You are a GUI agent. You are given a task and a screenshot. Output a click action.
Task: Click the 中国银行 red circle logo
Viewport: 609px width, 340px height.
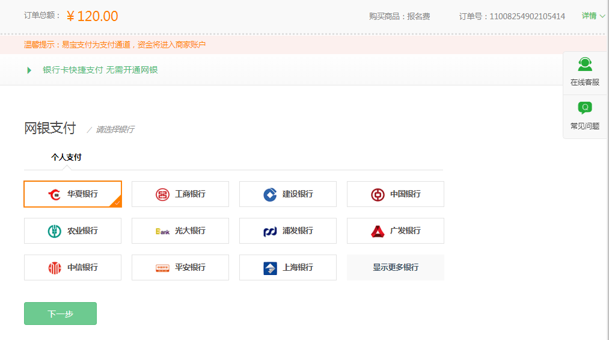pos(378,194)
